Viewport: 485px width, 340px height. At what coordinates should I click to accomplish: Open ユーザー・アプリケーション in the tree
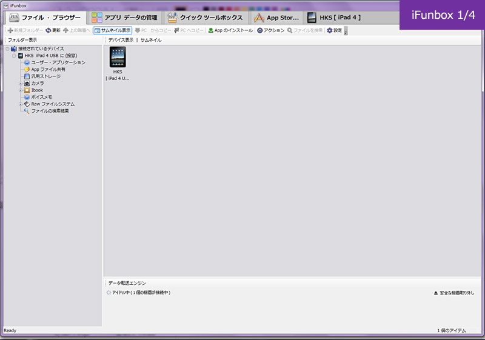58,62
